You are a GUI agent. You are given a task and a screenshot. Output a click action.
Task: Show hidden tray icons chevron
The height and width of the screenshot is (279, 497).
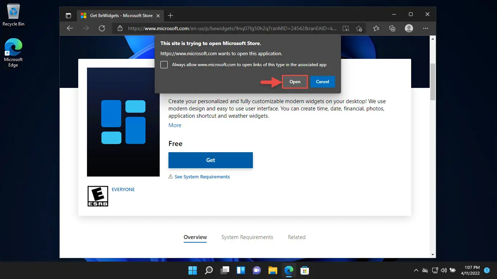tap(416, 270)
